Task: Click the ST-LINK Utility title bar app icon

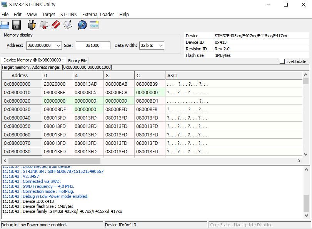Action: coord(4,4)
